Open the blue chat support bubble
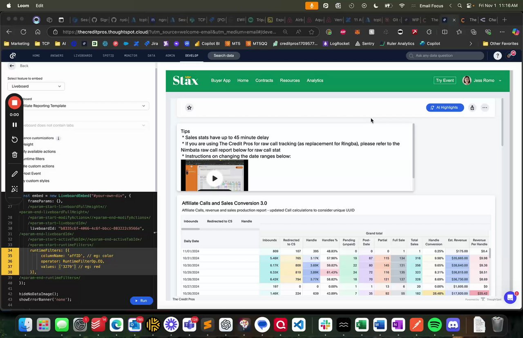The image size is (523, 338). [510, 298]
